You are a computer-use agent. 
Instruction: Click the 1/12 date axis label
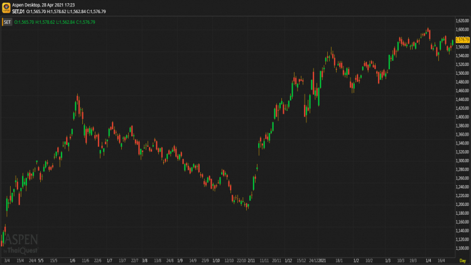288,261
